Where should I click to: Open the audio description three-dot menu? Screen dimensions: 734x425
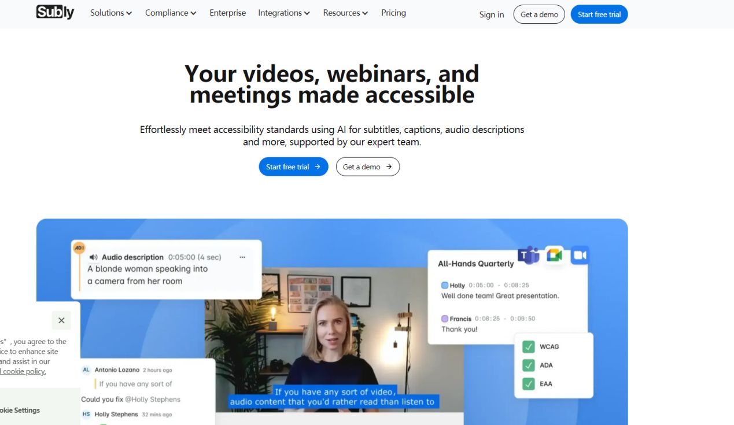242,257
